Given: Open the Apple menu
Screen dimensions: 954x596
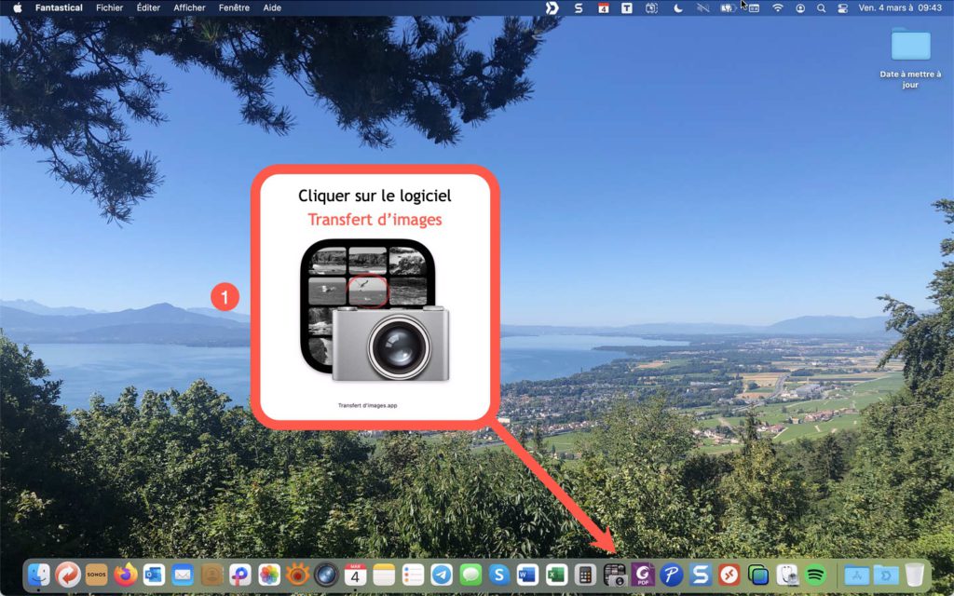Looking at the screenshot, I should point(17,7).
